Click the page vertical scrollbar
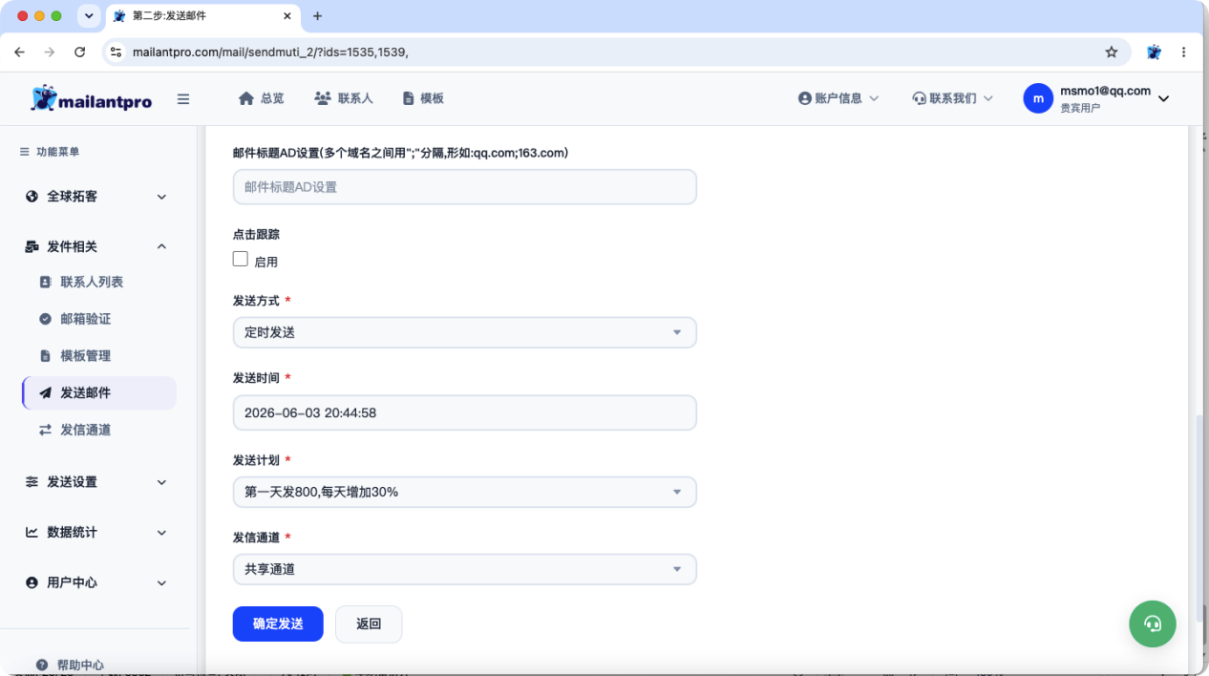1209x676 pixels. 1198,520
